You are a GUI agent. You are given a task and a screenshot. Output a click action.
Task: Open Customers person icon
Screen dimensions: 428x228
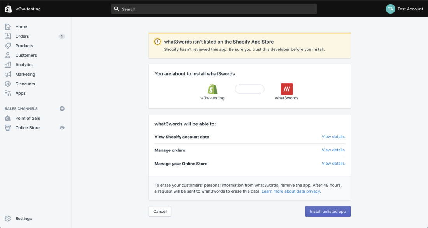(x=8, y=55)
